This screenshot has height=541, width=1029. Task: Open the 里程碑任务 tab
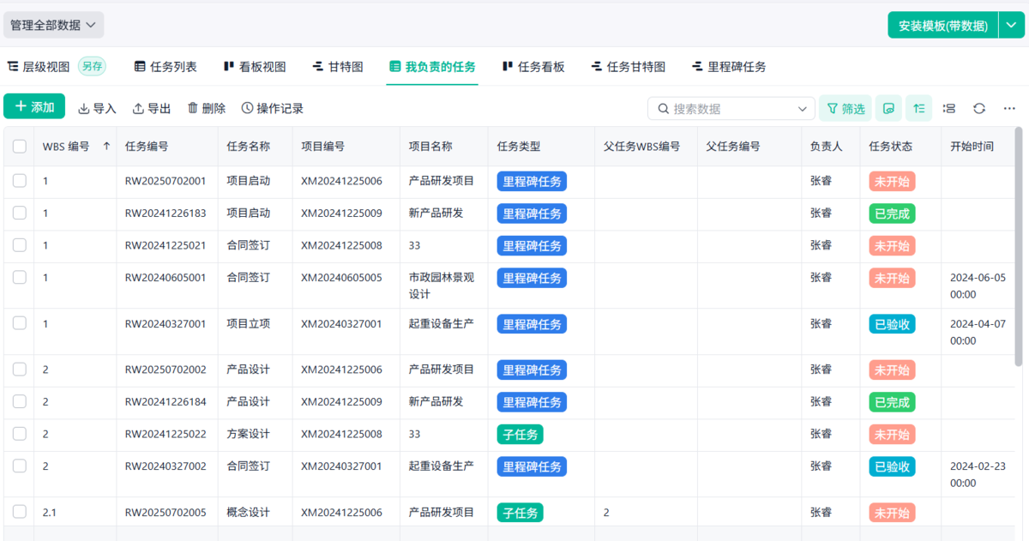click(x=728, y=67)
